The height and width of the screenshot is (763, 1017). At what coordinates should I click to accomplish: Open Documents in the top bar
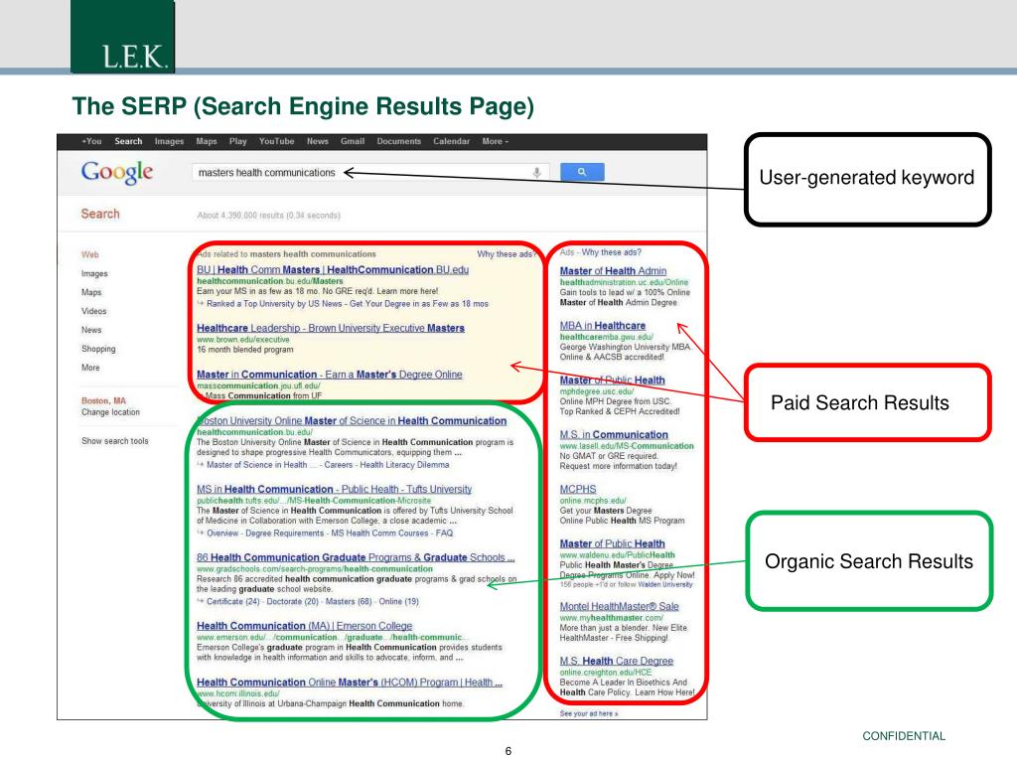click(x=399, y=141)
